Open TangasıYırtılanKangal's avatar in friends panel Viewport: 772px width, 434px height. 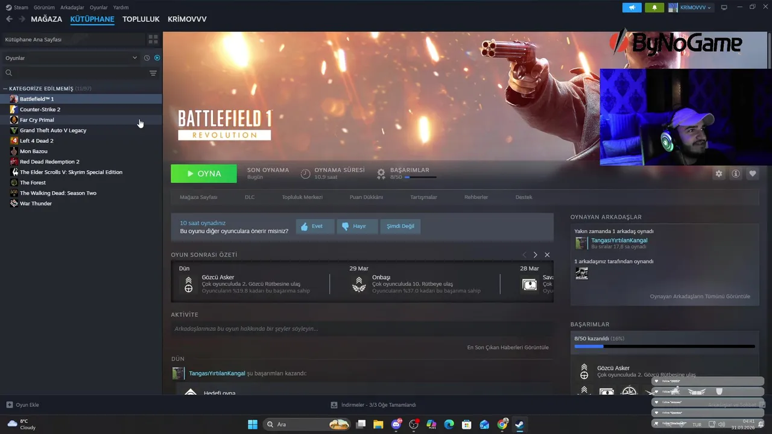[581, 243]
